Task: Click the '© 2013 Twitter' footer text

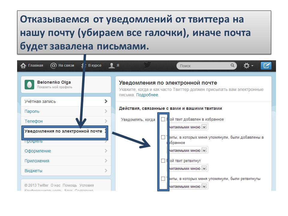Action: point(36,185)
